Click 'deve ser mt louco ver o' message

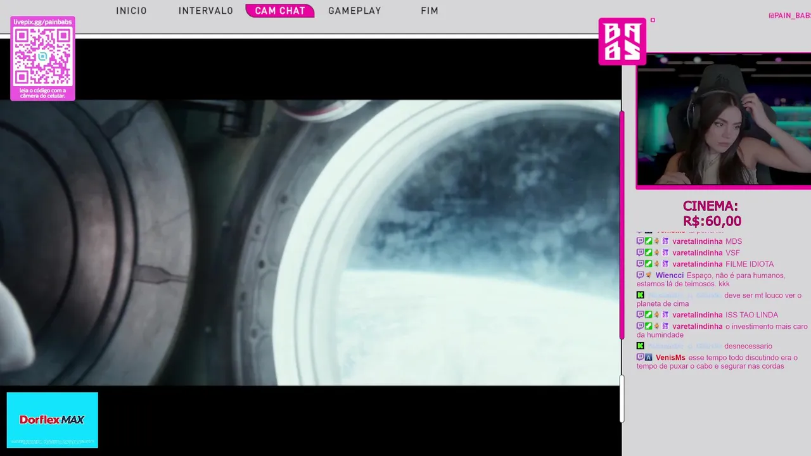(x=763, y=295)
